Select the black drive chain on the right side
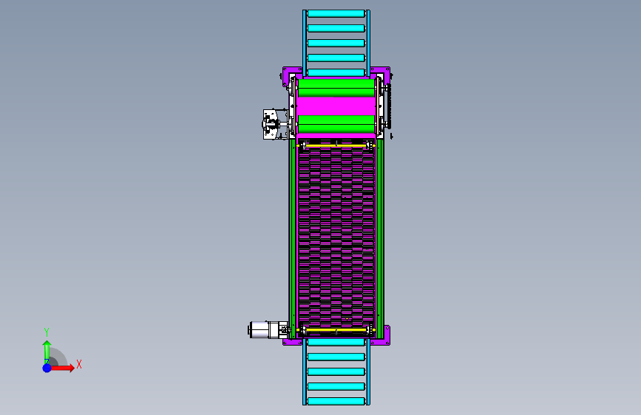 [388, 106]
